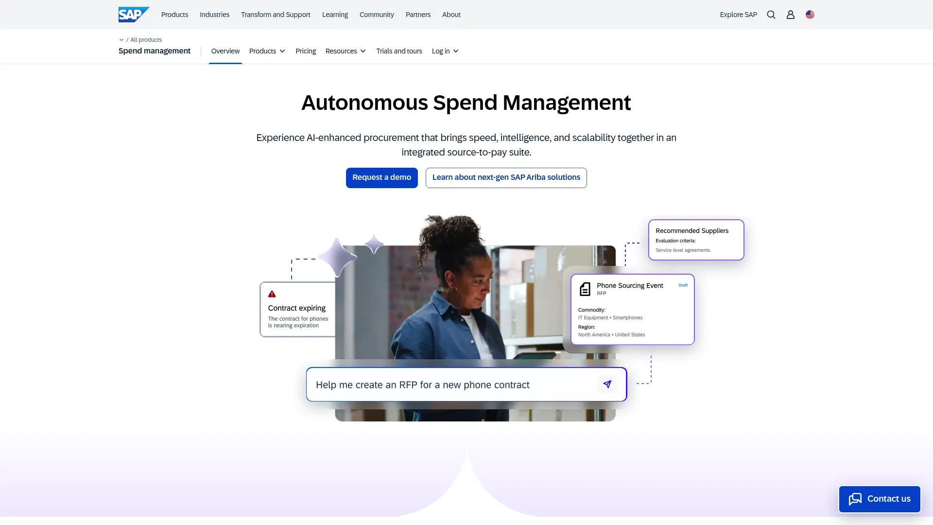Screen dimensions: 933x525
Task: Expand the Log in dropdown
Action: (445, 51)
